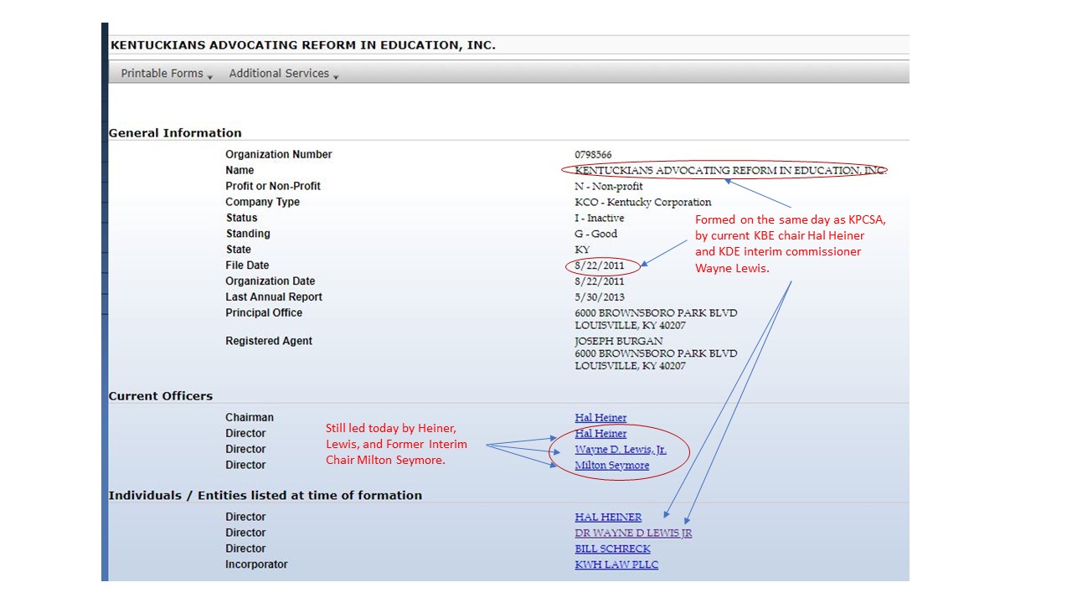The height and width of the screenshot is (603, 1072).
Task: Click the Current Officers section header
Action: pyautogui.click(x=161, y=396)
